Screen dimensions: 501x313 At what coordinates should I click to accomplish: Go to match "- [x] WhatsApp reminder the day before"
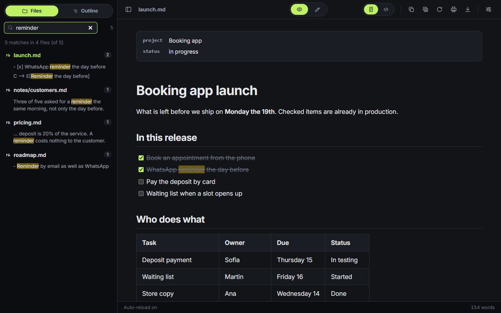pyautogui.click(x=59, y=67)
